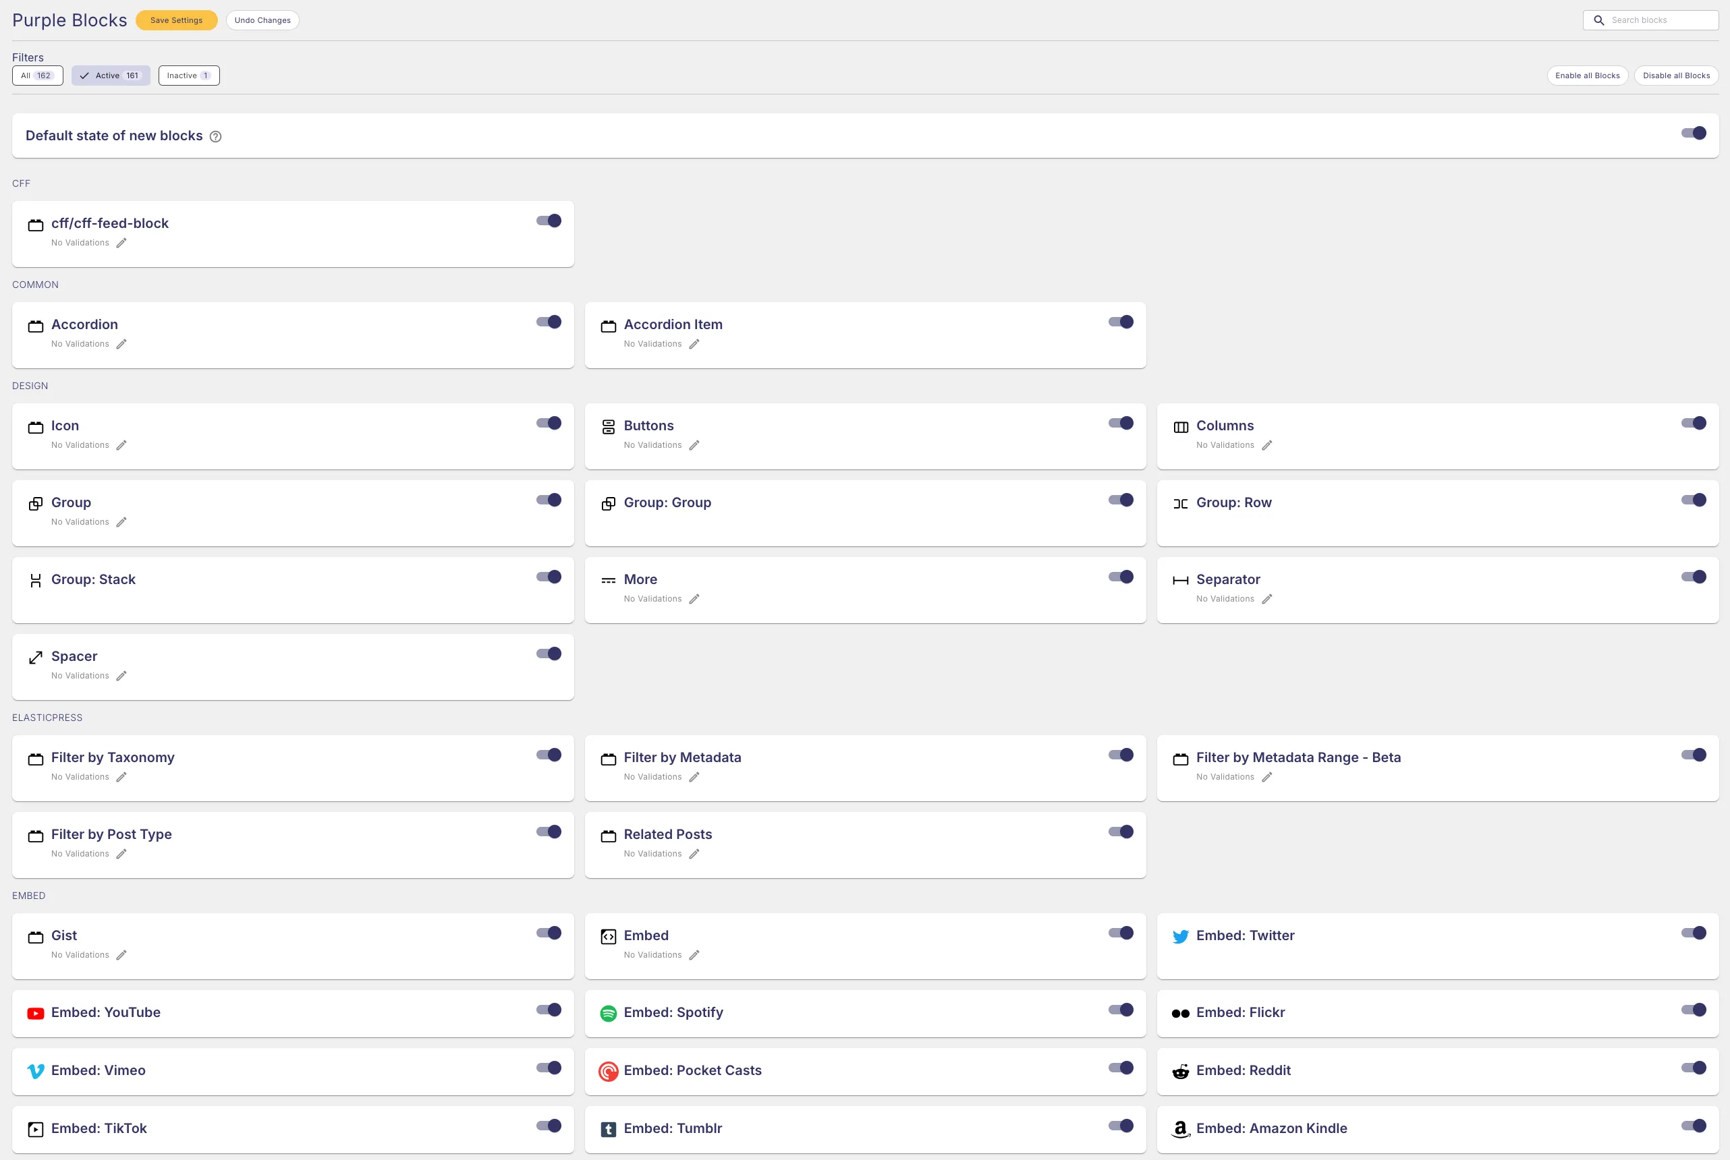Toggle the Accordion Item block switch

coord(1121,322)
